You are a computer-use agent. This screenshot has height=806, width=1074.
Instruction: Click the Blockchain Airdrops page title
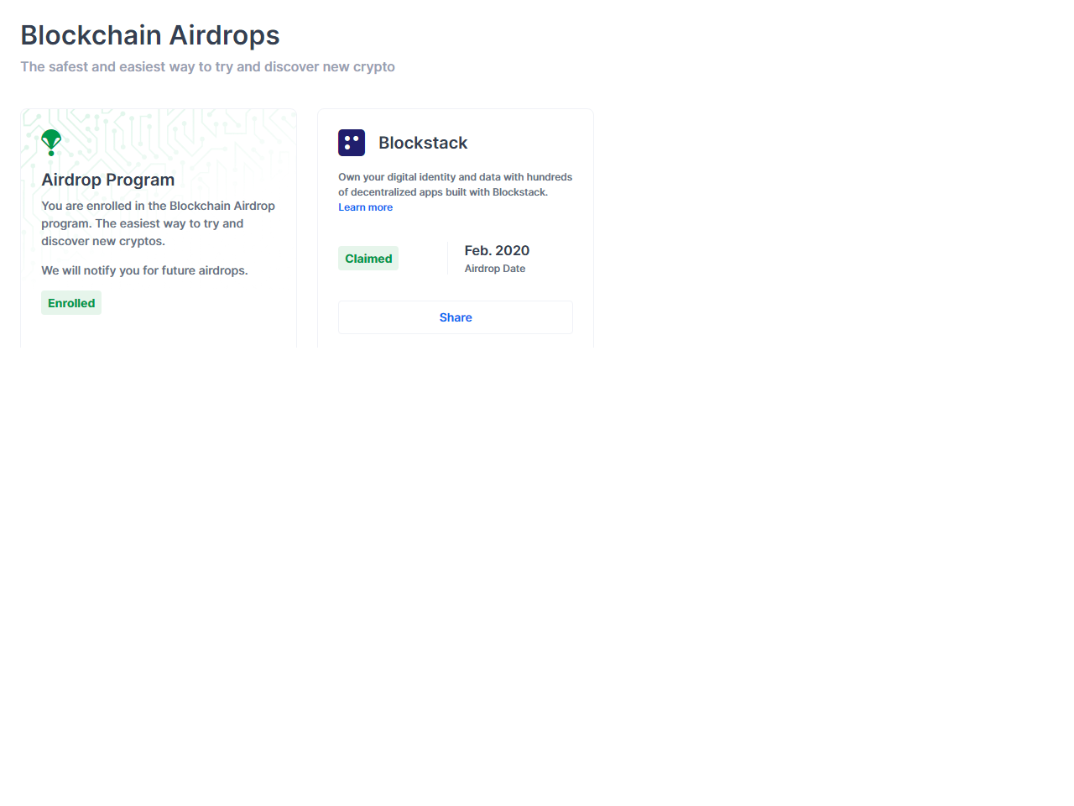150,35
